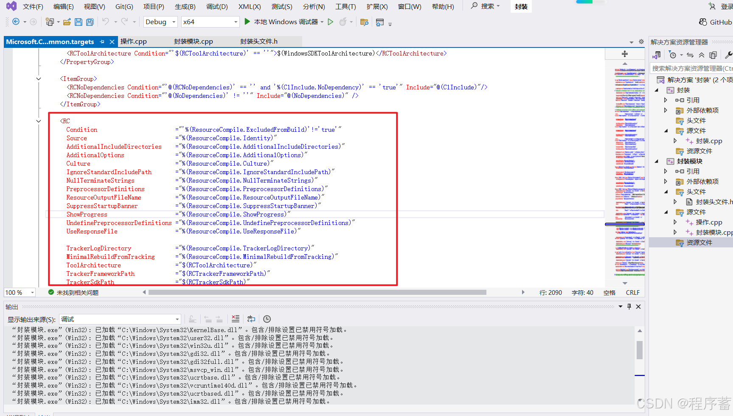Open the 扩展(X) menu
Screen dimensions: 733x416
[x=377, y=6]
